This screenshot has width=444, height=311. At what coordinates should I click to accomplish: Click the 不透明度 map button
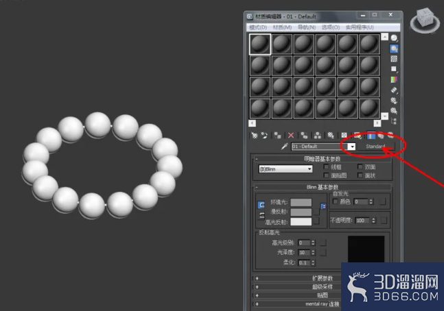point(384,221)
